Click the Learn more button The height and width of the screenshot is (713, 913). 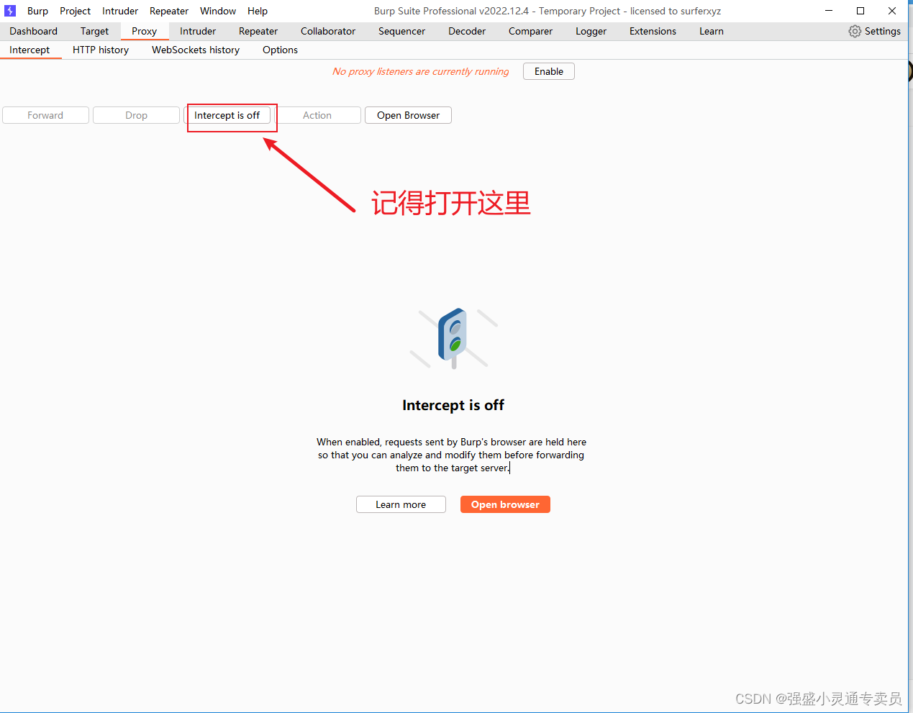(x=401, y=504)
